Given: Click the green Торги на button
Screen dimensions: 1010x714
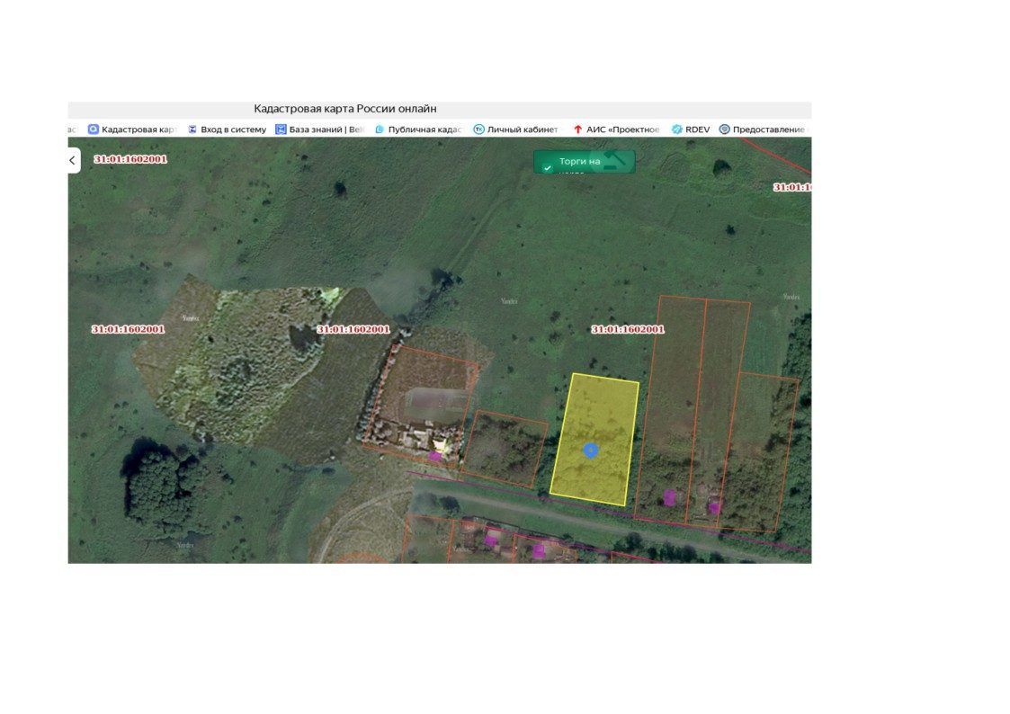Looking at the screenshot, I should point(585,162).
